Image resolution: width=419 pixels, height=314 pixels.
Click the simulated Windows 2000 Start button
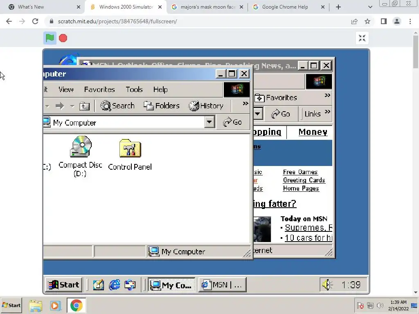[63, 285]
